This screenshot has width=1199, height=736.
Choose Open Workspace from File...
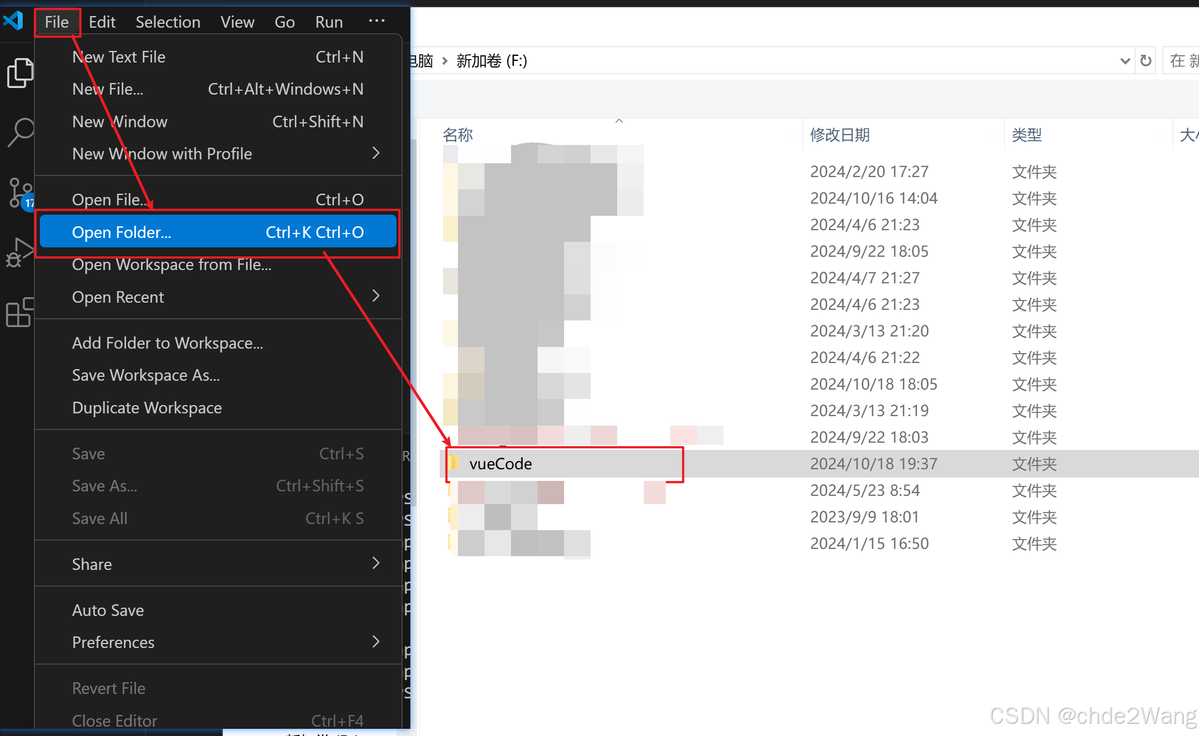coord(218,265)
